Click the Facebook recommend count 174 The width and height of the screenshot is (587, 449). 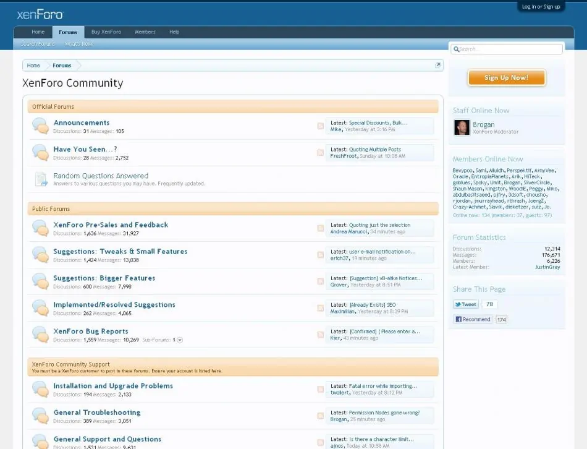point(502,320)
